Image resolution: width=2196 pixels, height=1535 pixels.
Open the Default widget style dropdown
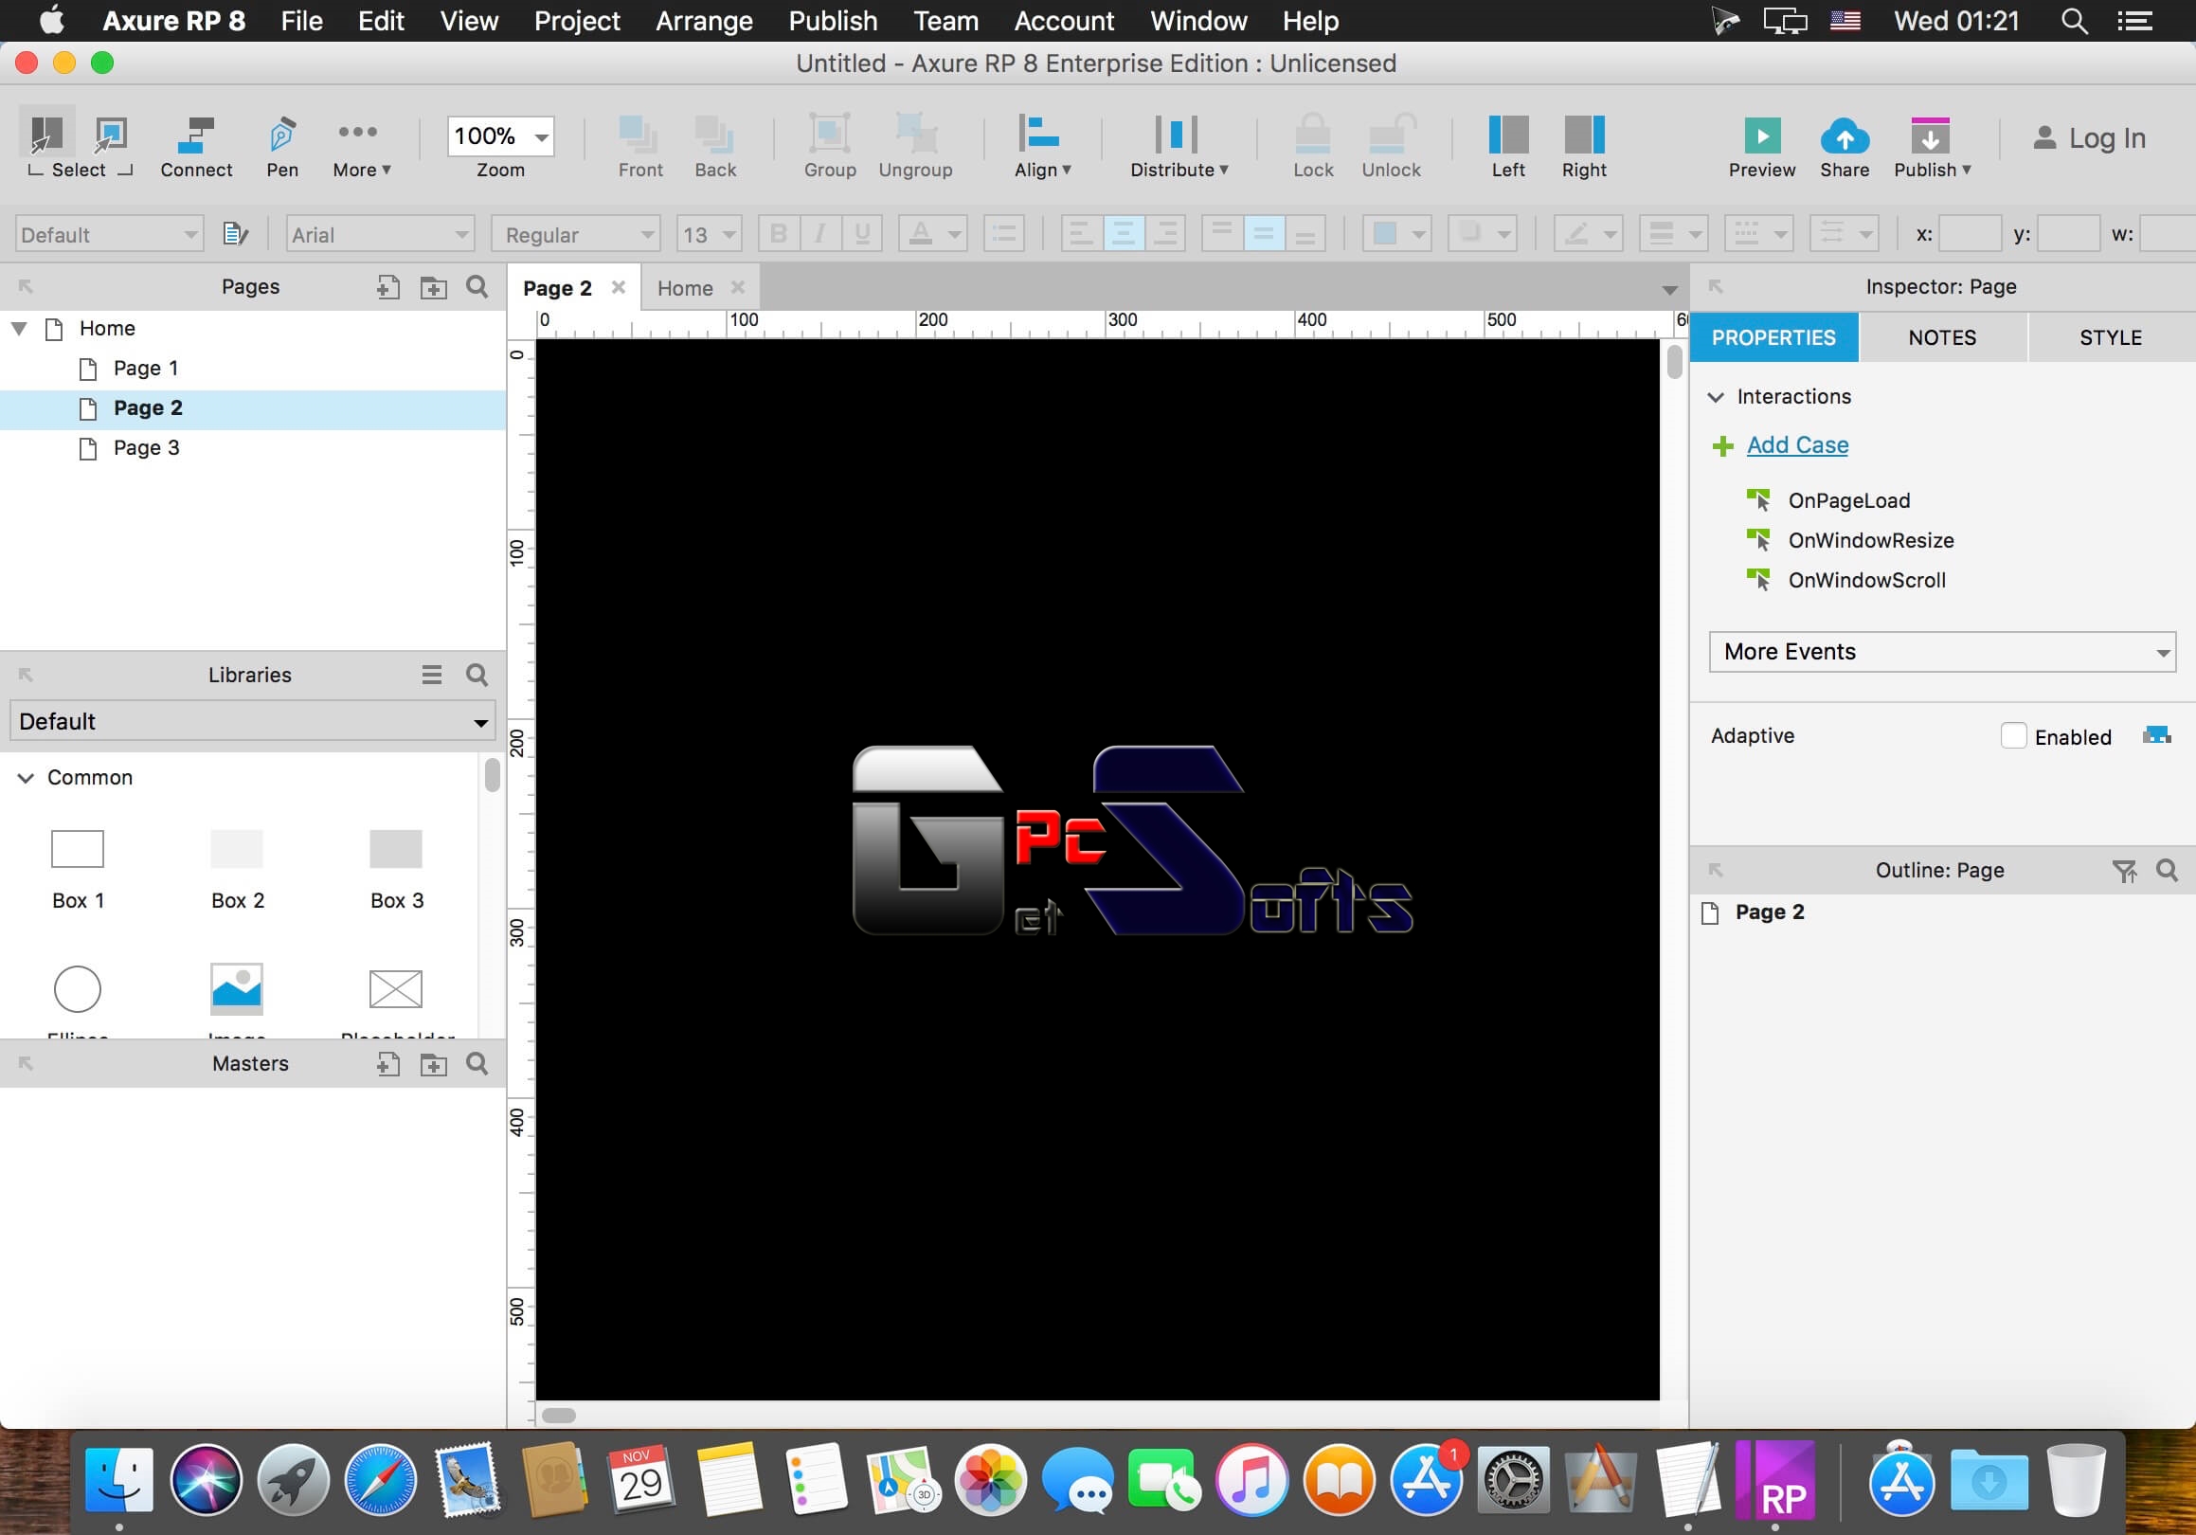[x=109, y=234]
